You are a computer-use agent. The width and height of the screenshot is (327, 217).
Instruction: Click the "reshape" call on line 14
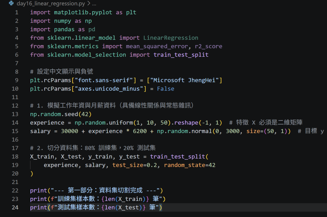tap(186, 123)
